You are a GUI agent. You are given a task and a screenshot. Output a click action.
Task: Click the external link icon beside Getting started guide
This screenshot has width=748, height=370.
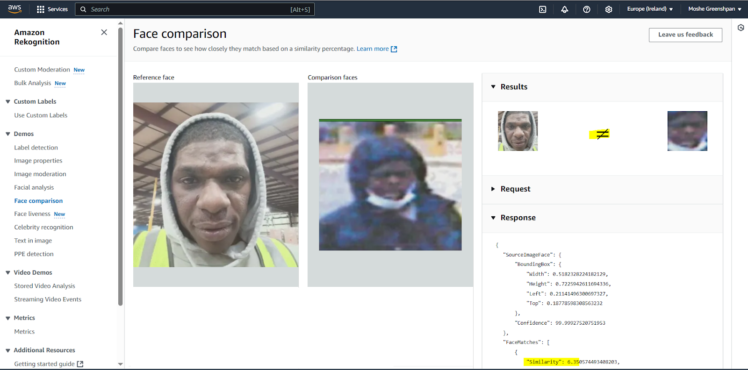[x=80, y=364]
